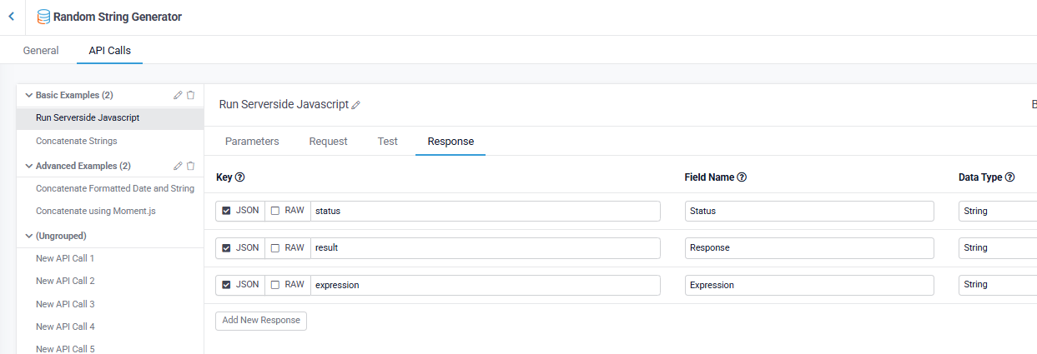
Task: Delete the Advanced Examples group
Action: point(190,167)
